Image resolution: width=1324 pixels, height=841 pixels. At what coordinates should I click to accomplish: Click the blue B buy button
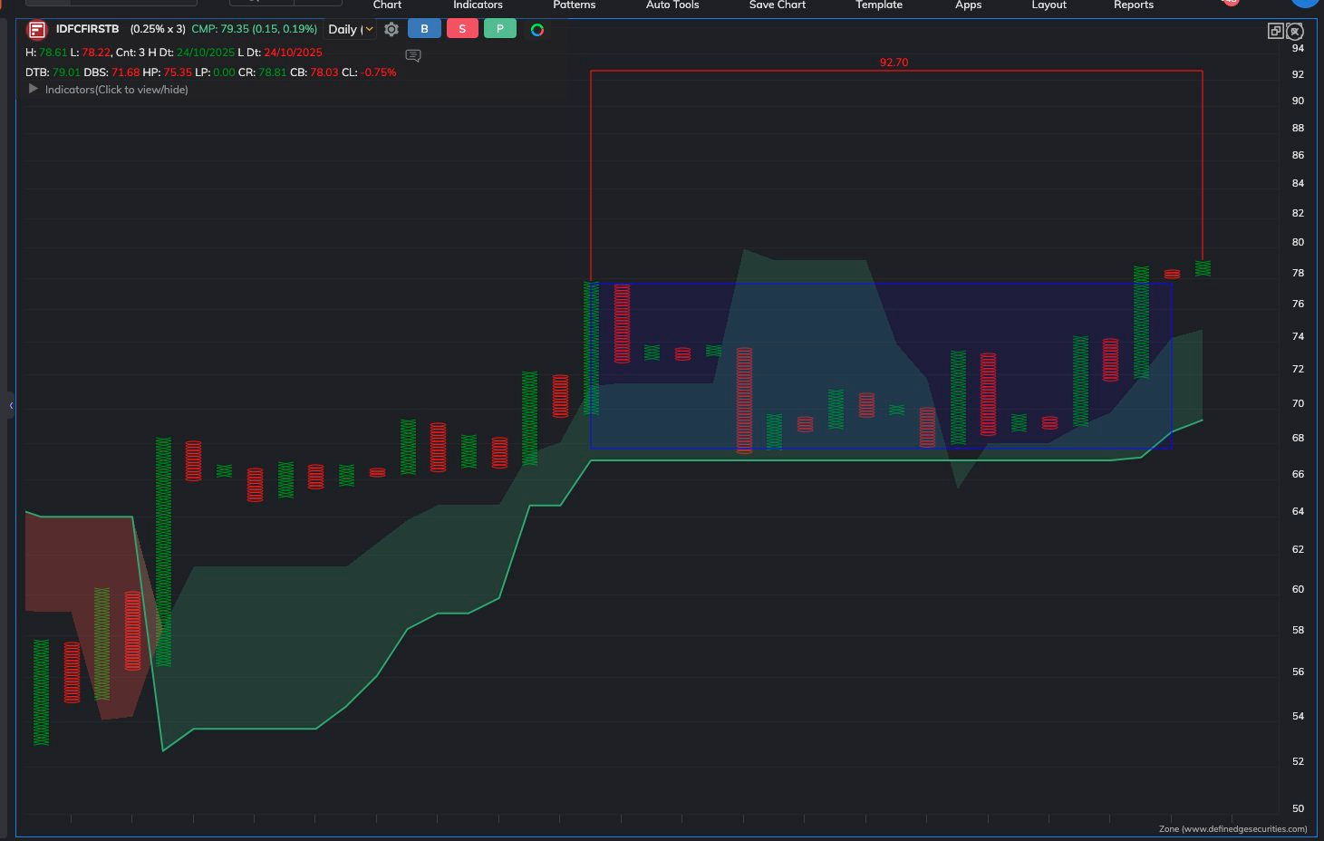[424, 29]
